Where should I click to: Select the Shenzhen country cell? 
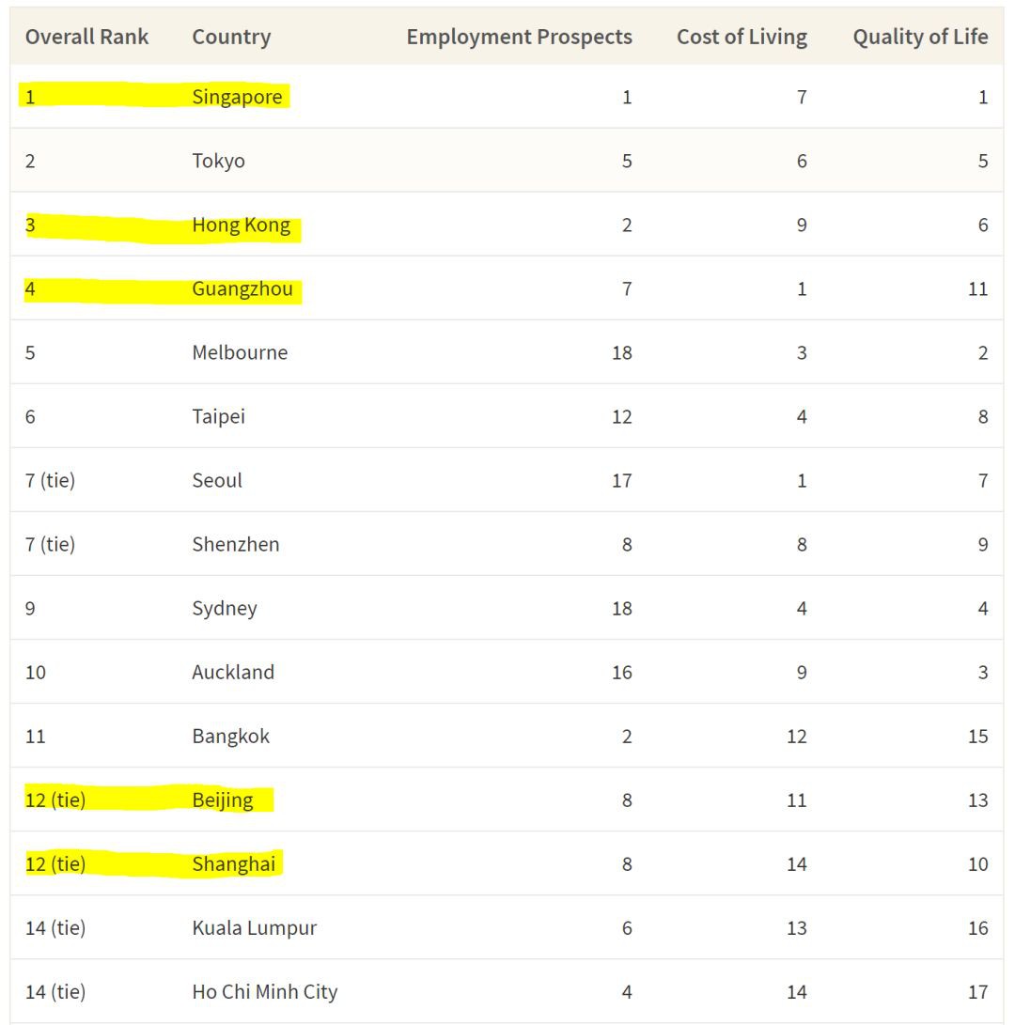pos(235,544)
